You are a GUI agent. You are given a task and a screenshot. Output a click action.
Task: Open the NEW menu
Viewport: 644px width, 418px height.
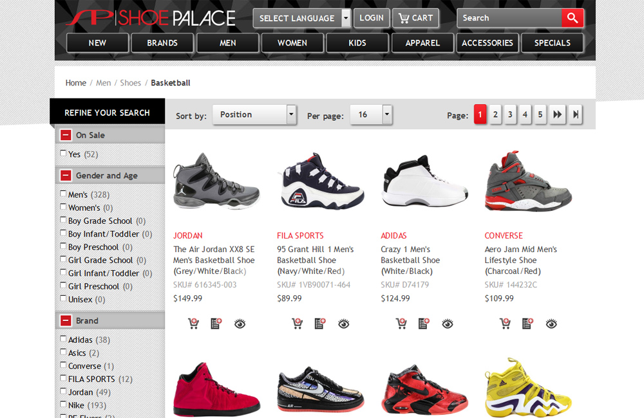pyautogui.click(x=97, y=42)
